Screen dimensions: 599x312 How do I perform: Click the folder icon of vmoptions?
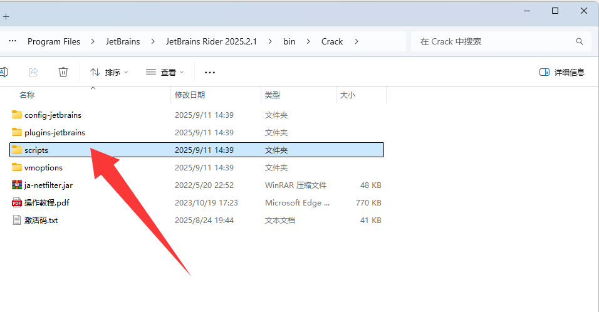(17, 167)
